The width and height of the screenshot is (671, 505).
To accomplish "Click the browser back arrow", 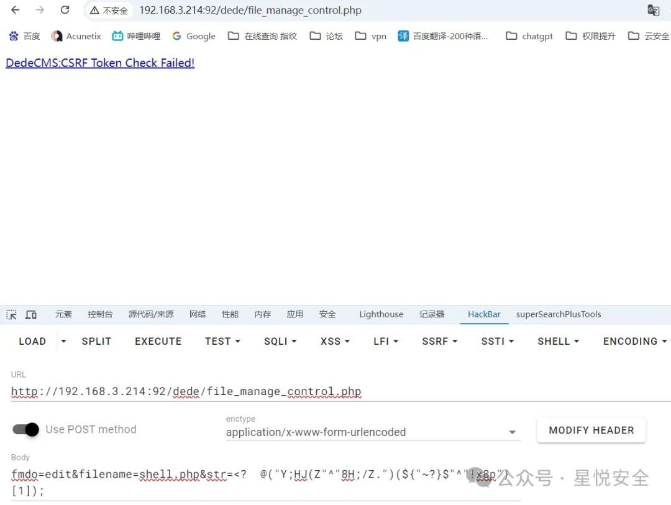I will pos(16,10).
